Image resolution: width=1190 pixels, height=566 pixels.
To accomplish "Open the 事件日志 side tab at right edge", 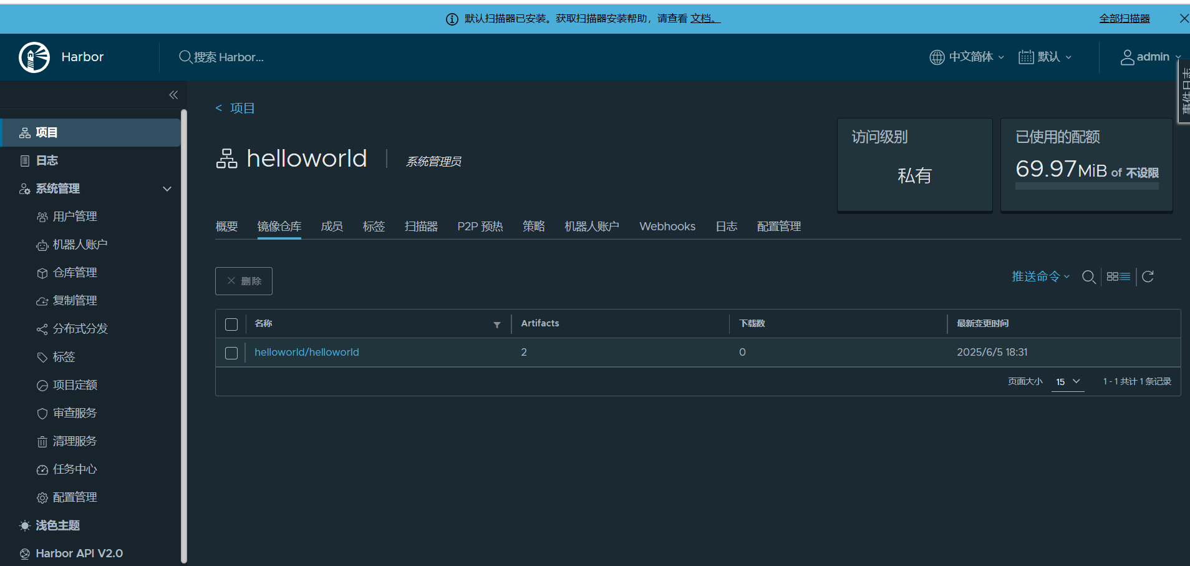I will pyautogui.click(x=1184, y=92).
